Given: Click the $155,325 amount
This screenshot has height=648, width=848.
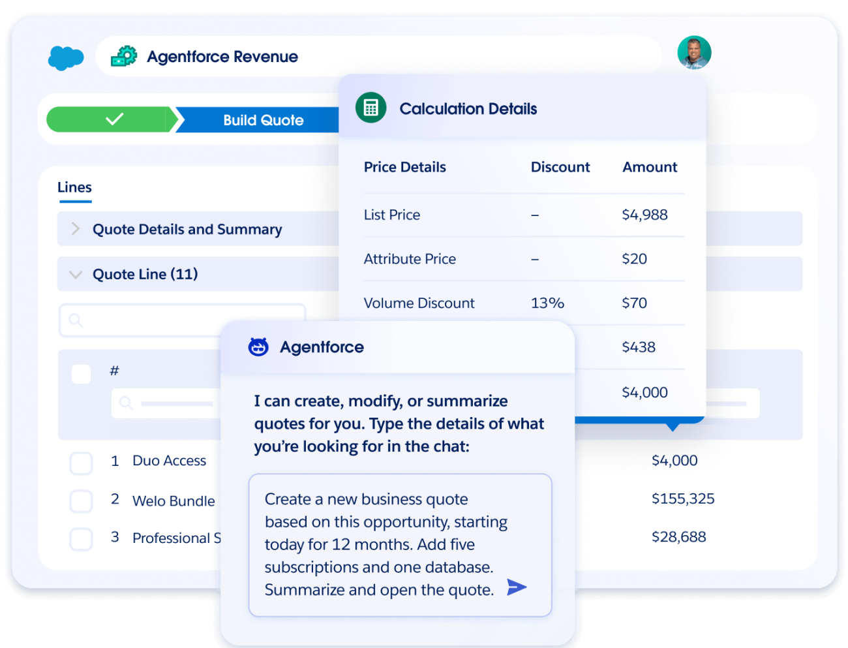Looking at the screenshot, I should 683,499.
